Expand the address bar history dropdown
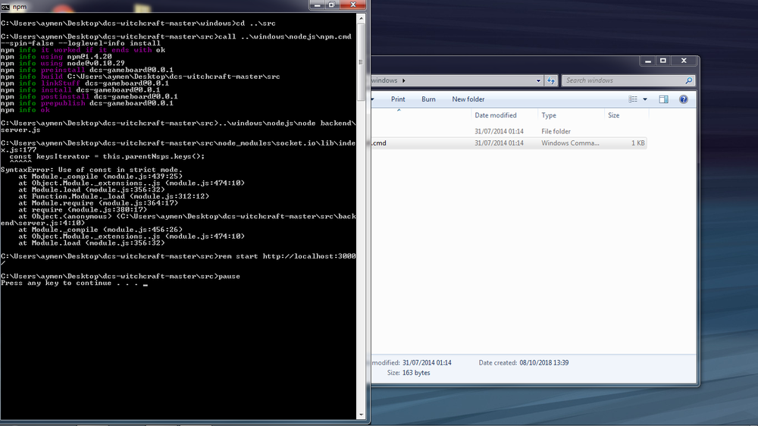 [x=538, y=81]
